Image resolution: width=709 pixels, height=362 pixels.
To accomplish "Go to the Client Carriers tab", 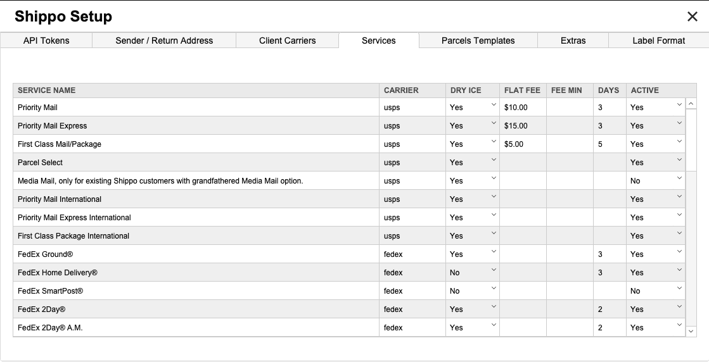I will pyautogui.click(x=287, y=41).
